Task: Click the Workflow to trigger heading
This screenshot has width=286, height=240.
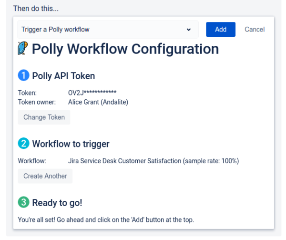Action: pyautogui.click(x=71, y=144)
